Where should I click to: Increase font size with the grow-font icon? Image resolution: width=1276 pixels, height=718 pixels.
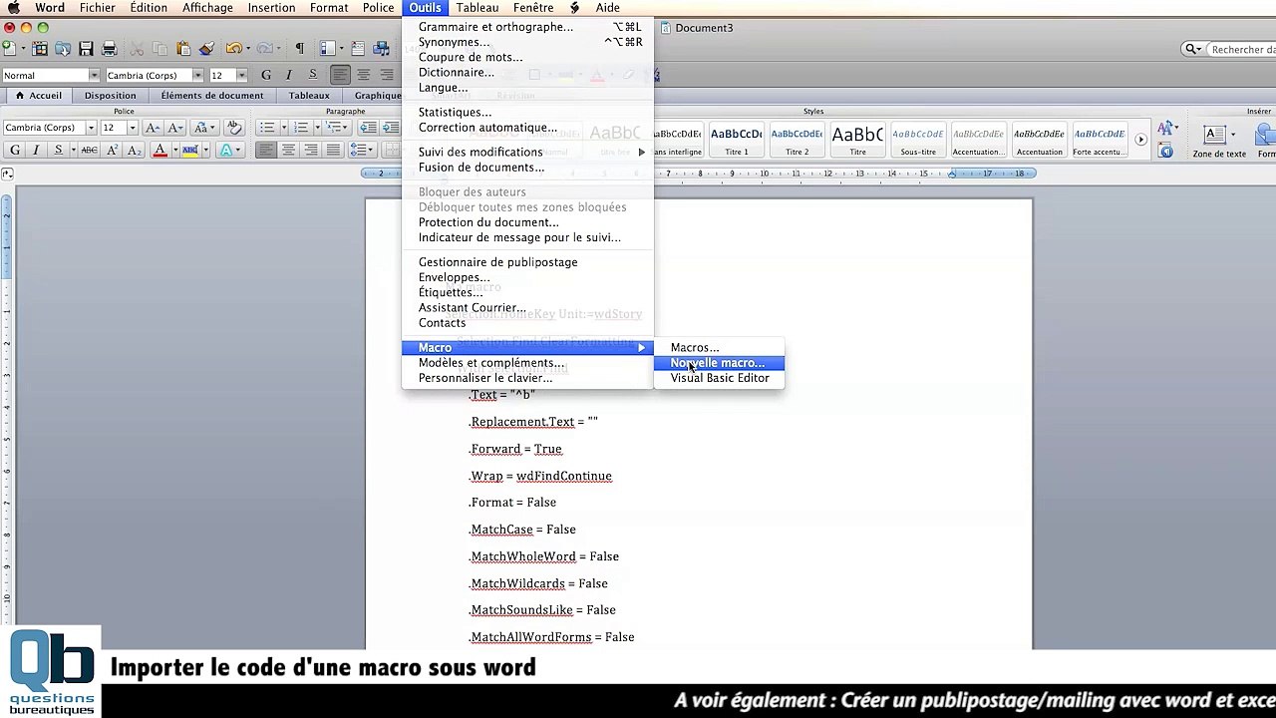click(153, 128)
